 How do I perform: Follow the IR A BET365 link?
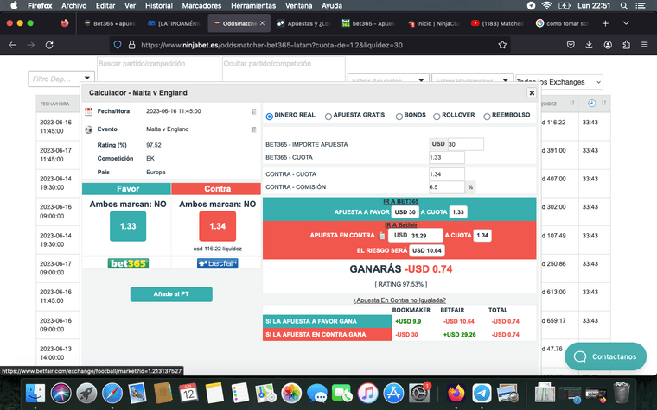tap(400, 201)
